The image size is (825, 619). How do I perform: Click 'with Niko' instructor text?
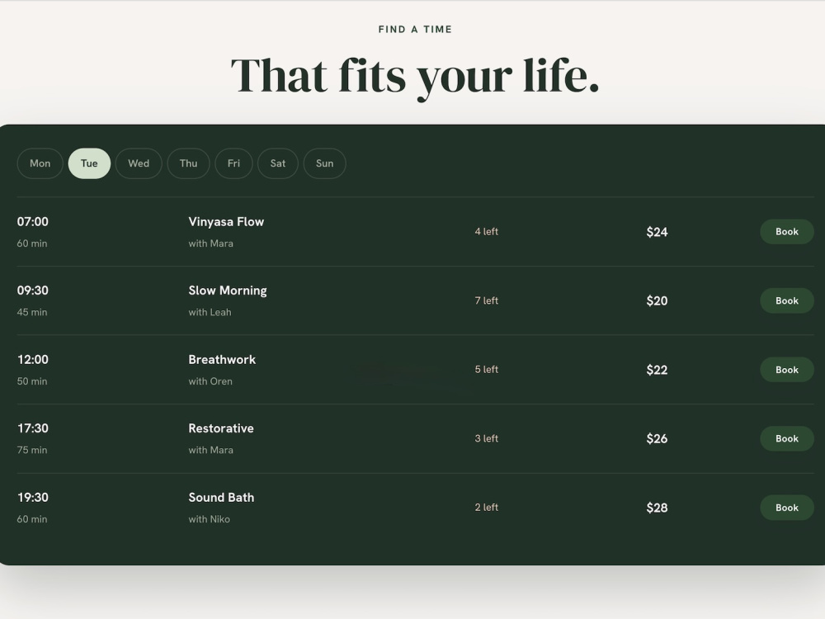[210, 519]
